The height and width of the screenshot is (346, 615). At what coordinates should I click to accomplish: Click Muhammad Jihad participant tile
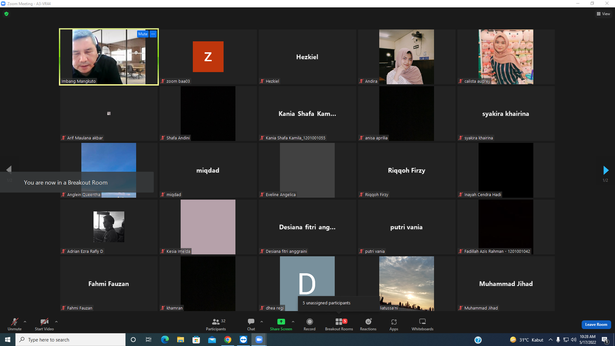pos(506,284)
